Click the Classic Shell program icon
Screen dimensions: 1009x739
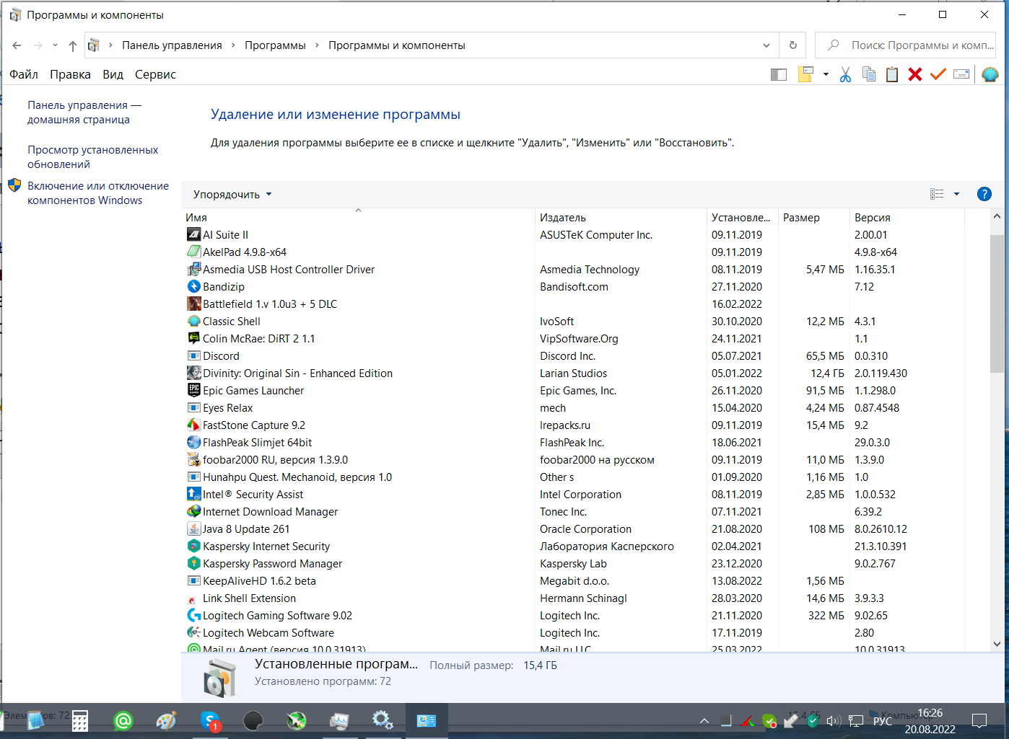tap(193, 321)
